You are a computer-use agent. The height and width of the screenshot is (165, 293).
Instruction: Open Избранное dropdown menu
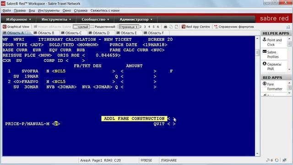tap(18, 19)
